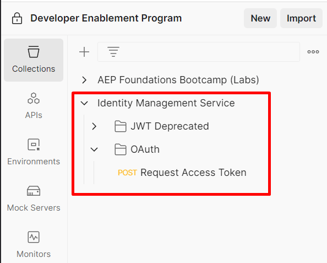Open the APIs sidebar section

[34, 106]
